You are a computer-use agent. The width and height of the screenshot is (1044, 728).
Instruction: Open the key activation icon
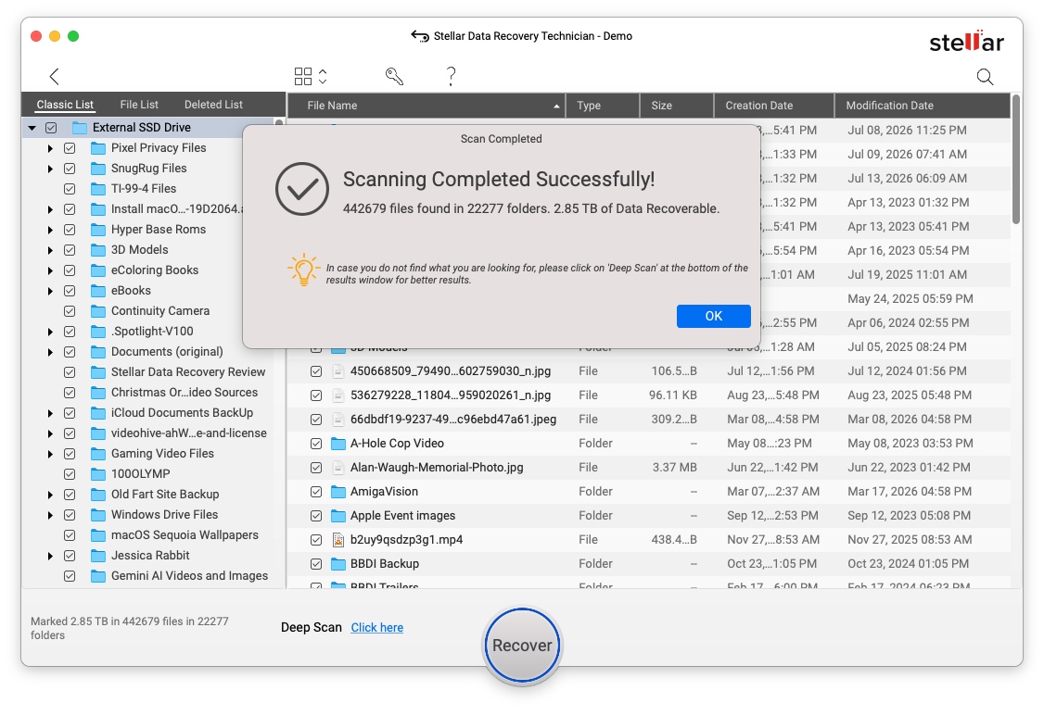(394, 77)
